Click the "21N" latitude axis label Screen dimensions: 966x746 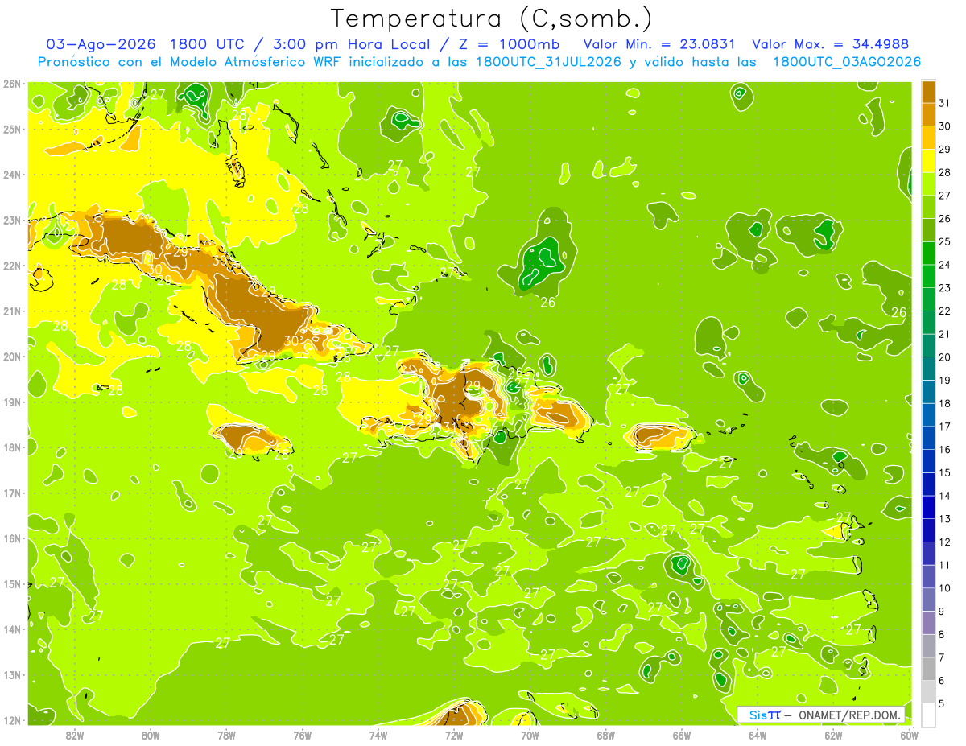tap(12, 311)
